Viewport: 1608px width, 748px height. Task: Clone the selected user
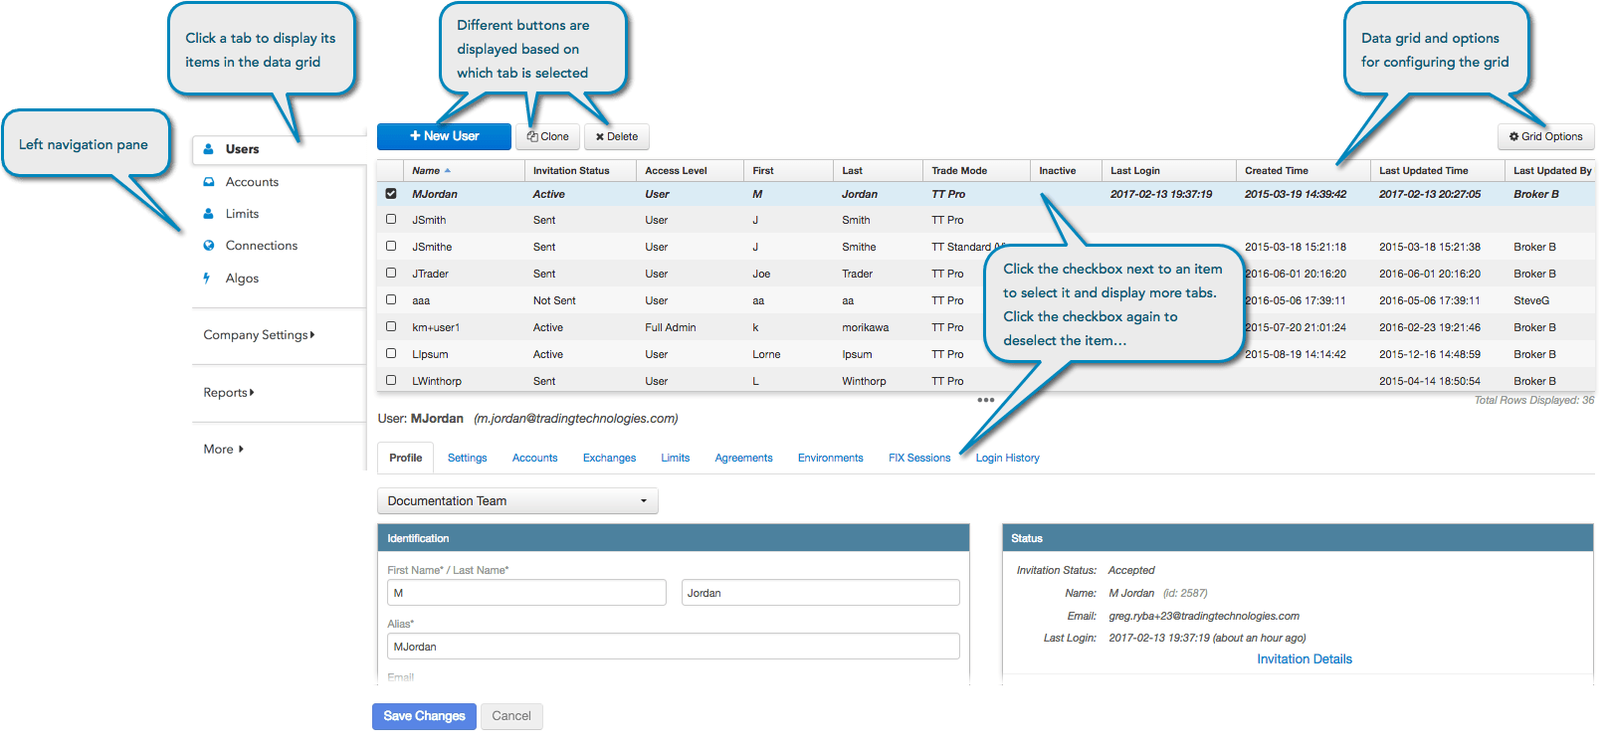click(547, 137)
